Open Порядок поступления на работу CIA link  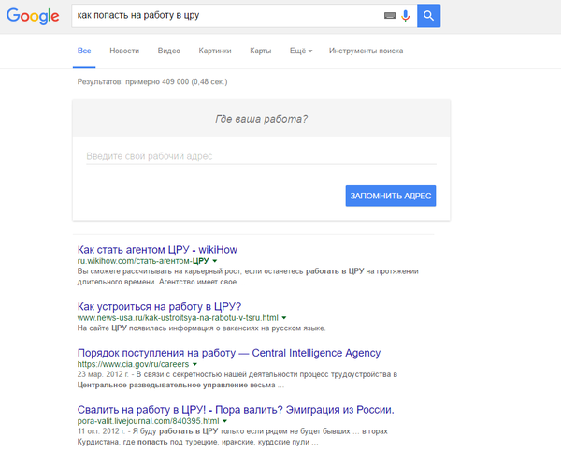point(228,353)
